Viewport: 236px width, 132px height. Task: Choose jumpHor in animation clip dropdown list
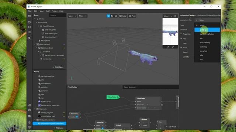tap(207, 51)
